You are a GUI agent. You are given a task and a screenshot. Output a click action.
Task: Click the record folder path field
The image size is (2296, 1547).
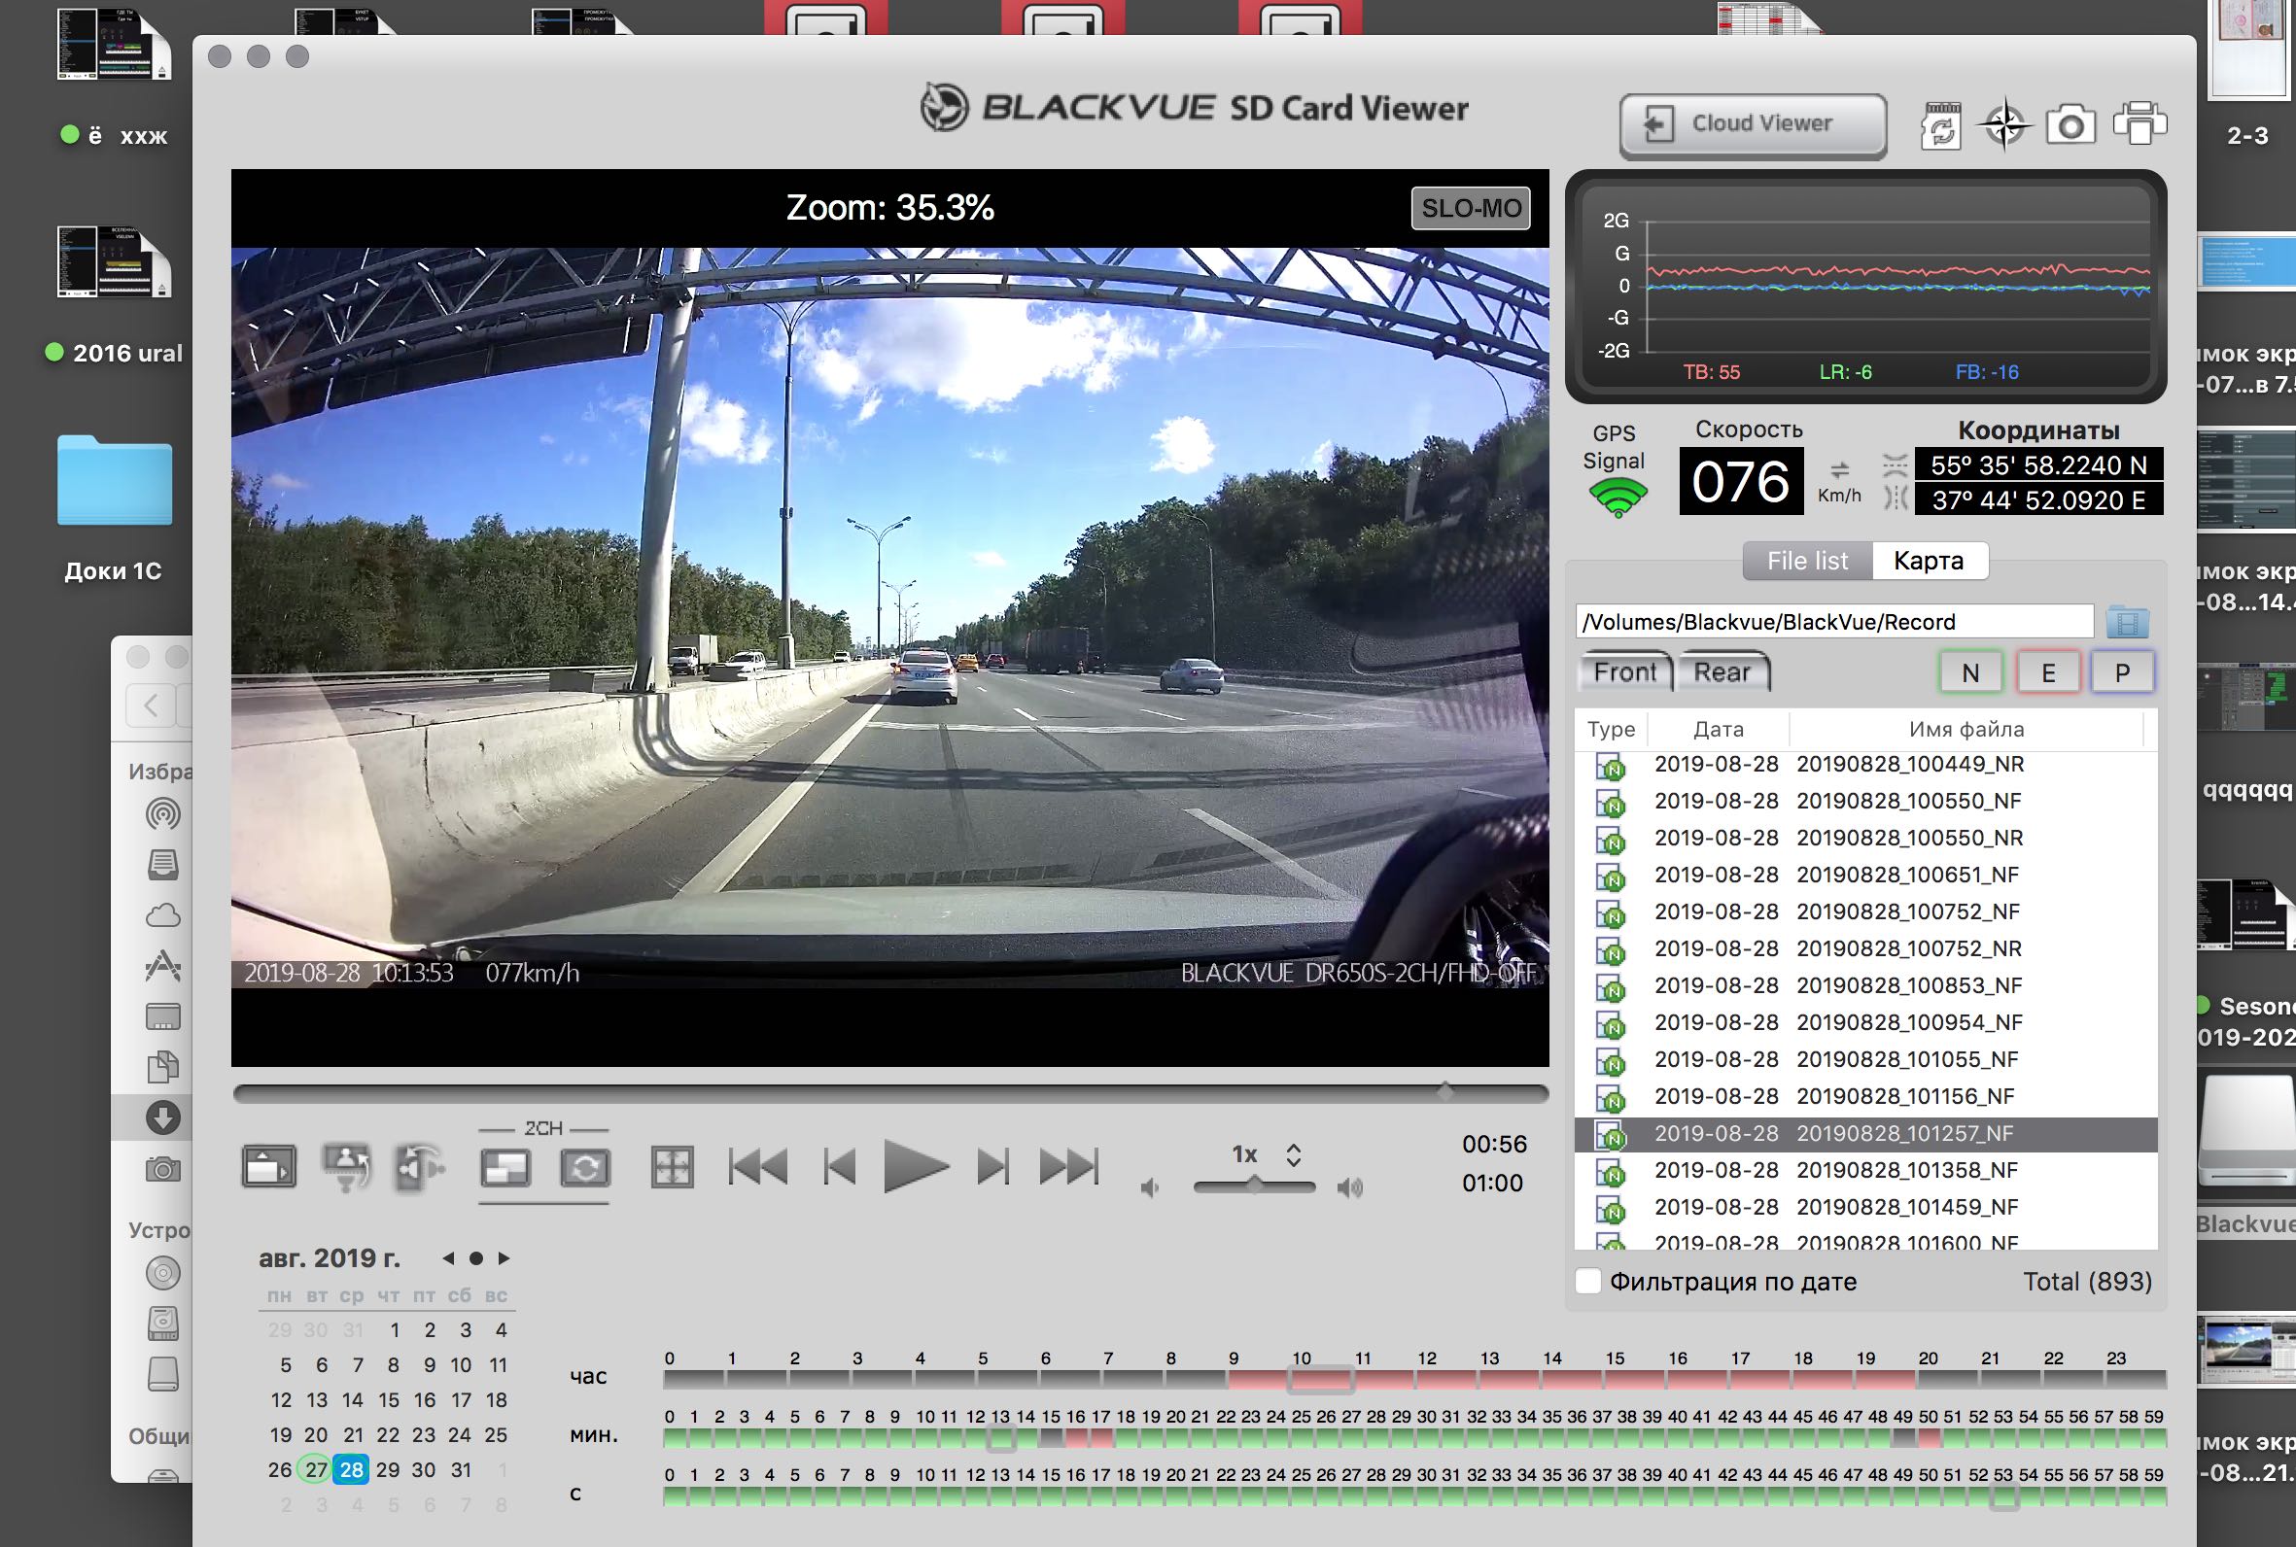pyautogui.click(x=1833, y=622)
